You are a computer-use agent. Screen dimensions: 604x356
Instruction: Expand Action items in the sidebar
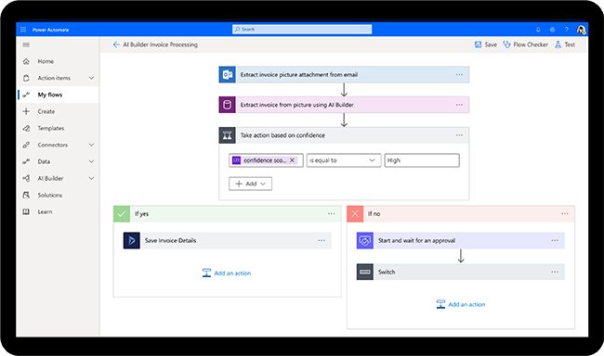pyautogui.click(x=91, y=78)
